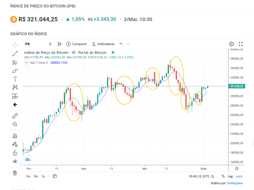The image size is (254, 190).
Task: Select the 1y time range
Action: [x=43, y=176]
